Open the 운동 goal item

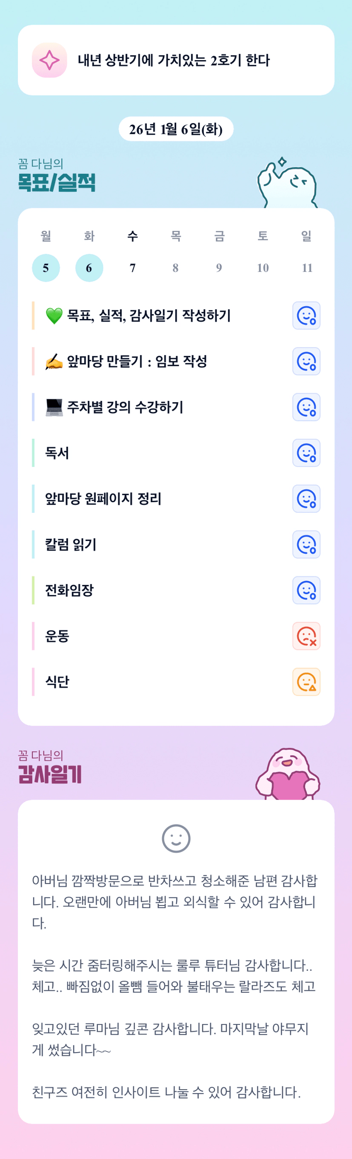[x=57, y=636]
